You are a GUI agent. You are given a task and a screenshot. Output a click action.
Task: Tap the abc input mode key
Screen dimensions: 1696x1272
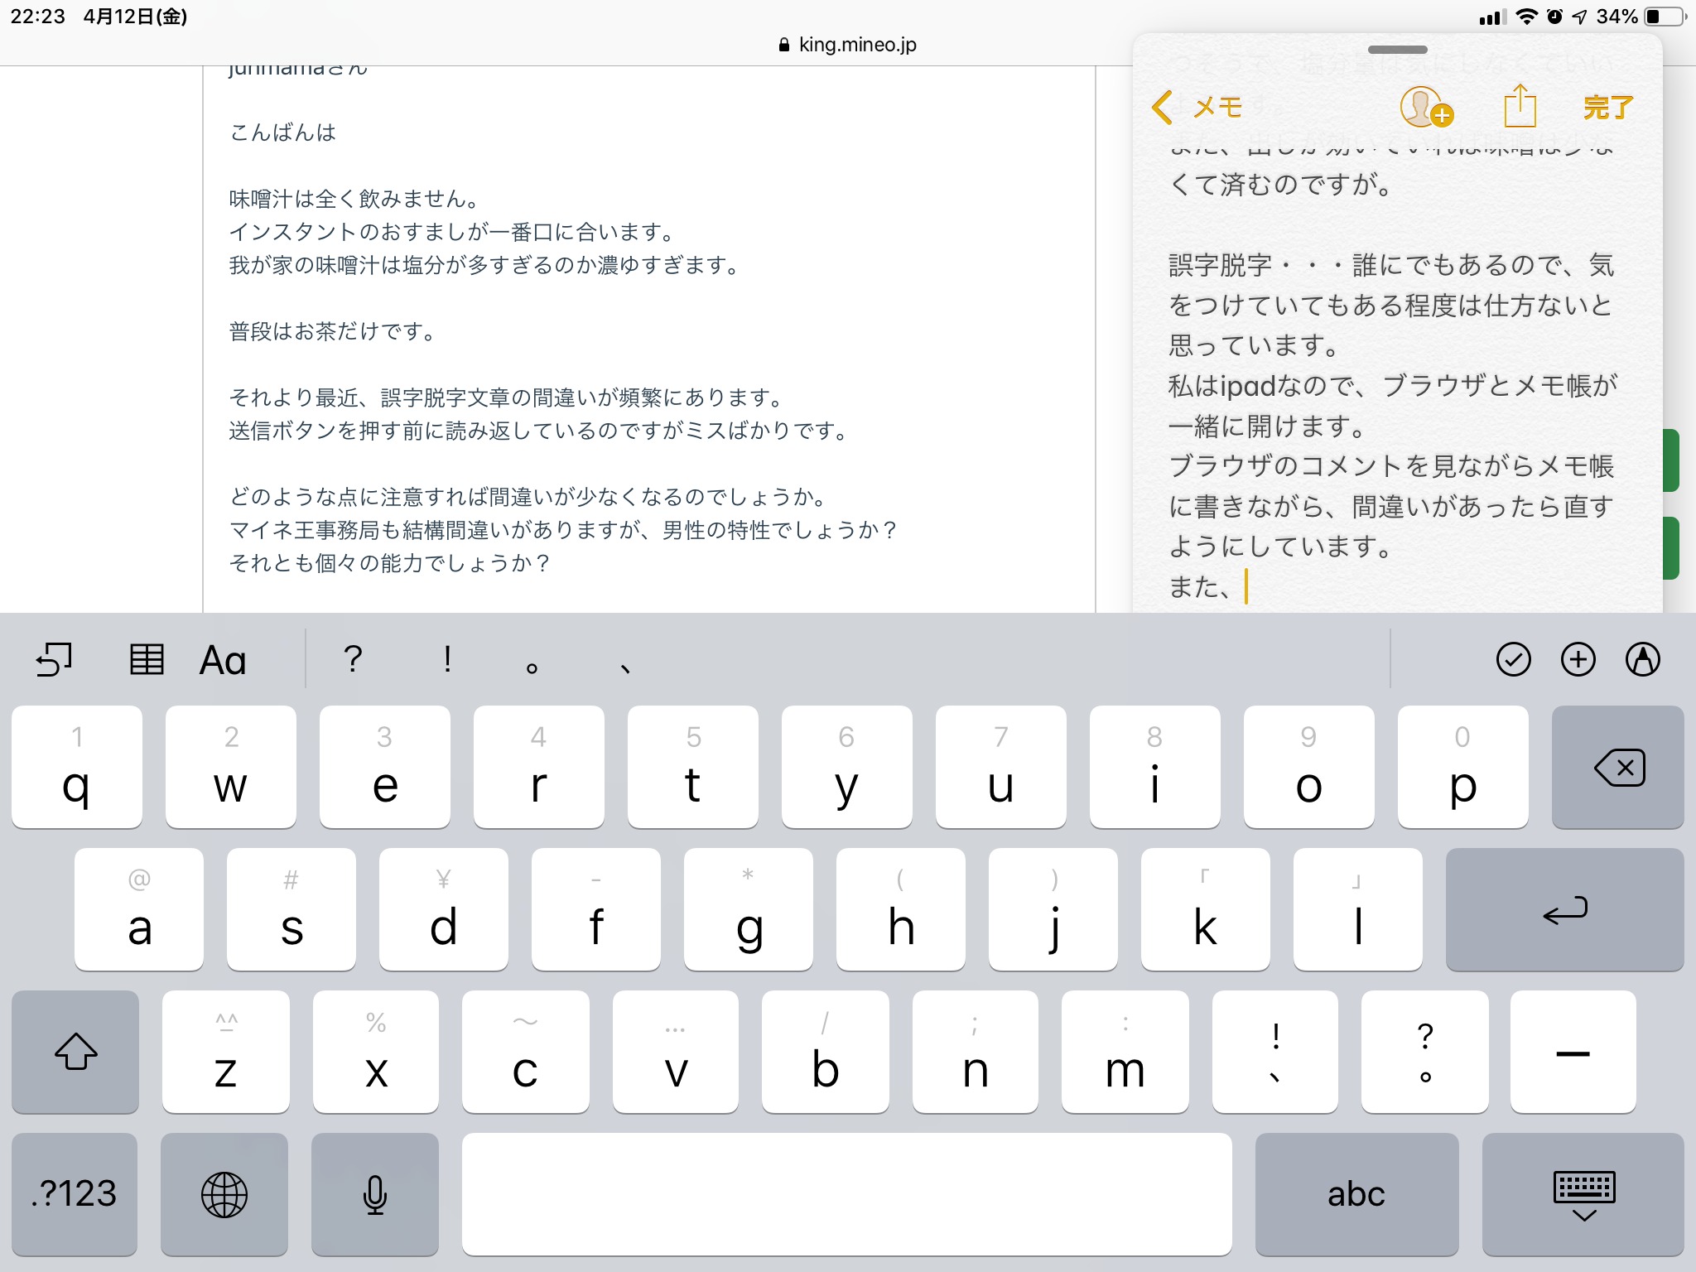[x=1356, y=1194]
